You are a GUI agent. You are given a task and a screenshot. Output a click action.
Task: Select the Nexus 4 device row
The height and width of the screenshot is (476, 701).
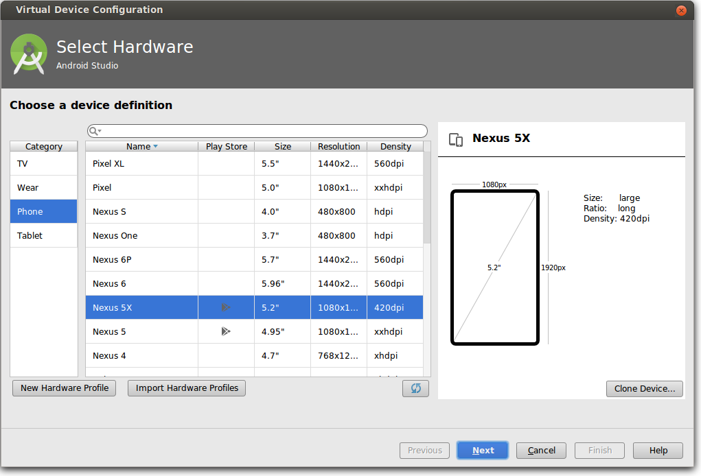pyautogui.click(x=255, y=355)
